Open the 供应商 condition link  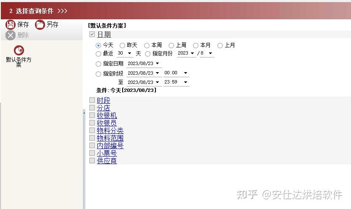coord(107,161)
